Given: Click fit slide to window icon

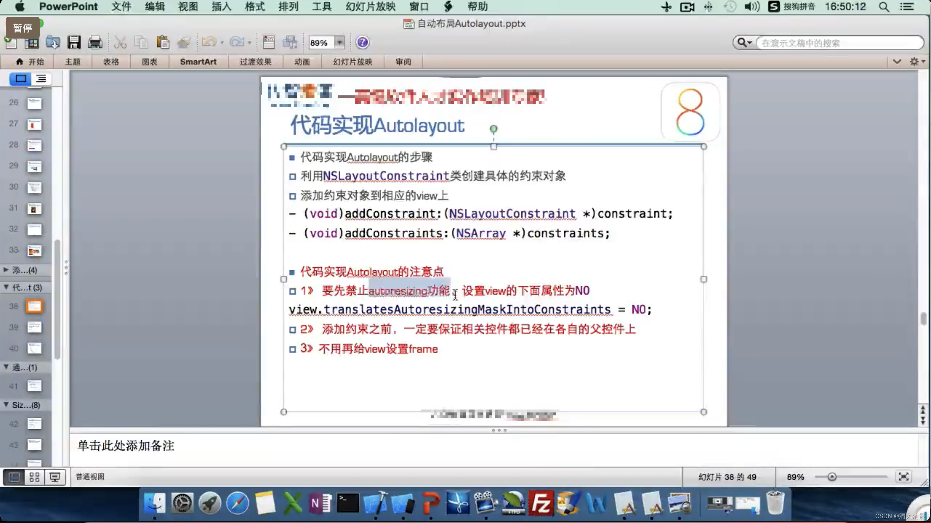Looking at the screenshot, I should pyautogui.click(x=903, y=477).
